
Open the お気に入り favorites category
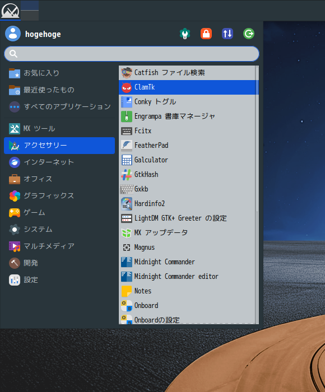point(59,73)
